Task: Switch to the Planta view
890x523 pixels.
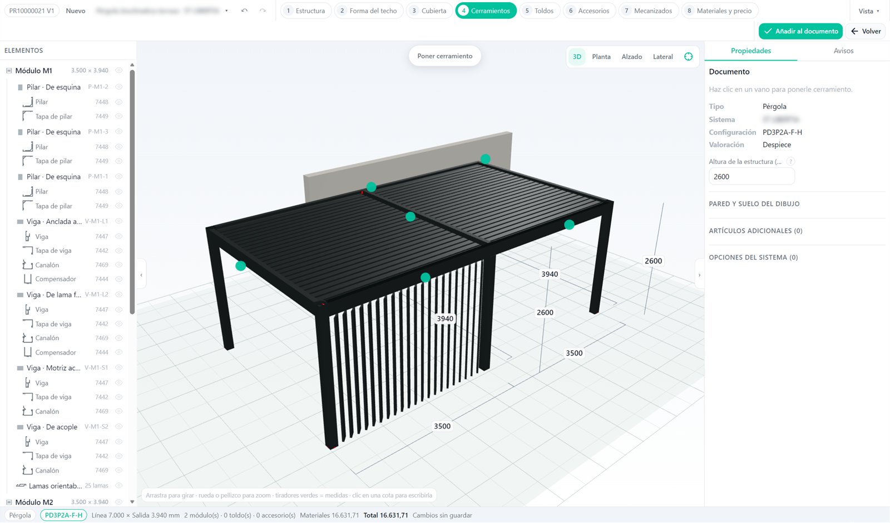Action: coord(601,57)
